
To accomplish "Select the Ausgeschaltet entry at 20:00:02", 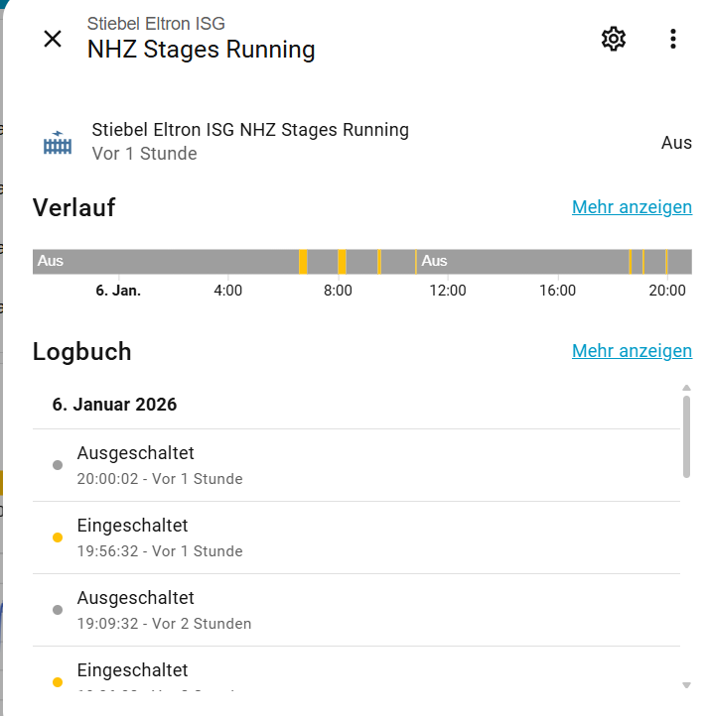I will coord(159,465).
